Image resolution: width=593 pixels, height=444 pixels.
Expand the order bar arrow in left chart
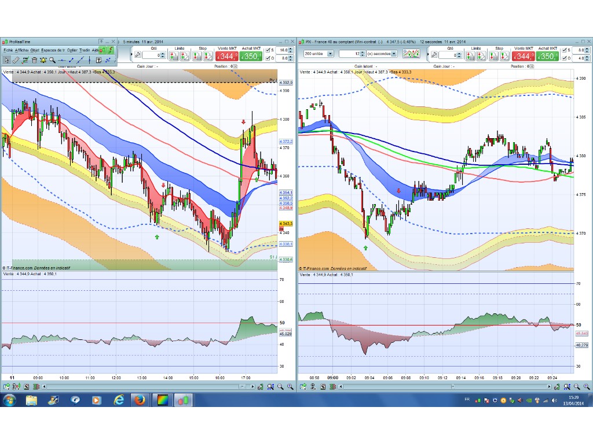pyautogui.click(x=131, y=54)
